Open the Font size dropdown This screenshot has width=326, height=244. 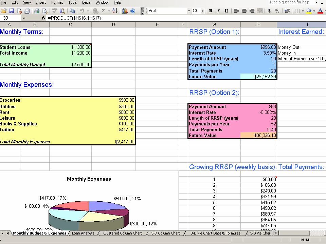pos(203,11)
